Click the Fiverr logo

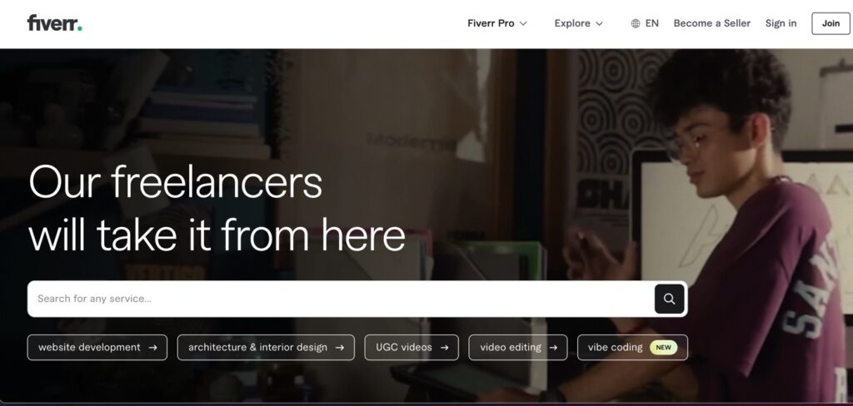coord(54,22)
